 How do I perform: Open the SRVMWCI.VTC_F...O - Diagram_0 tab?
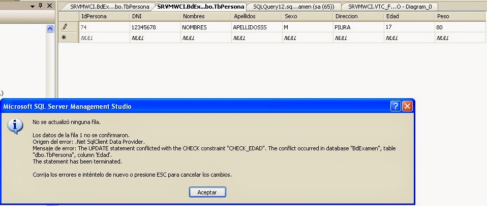[390, 7]
